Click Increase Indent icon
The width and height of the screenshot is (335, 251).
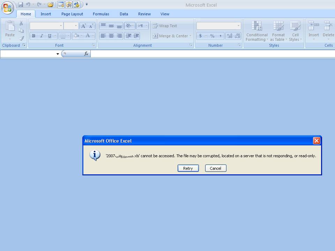click(136, 36)
